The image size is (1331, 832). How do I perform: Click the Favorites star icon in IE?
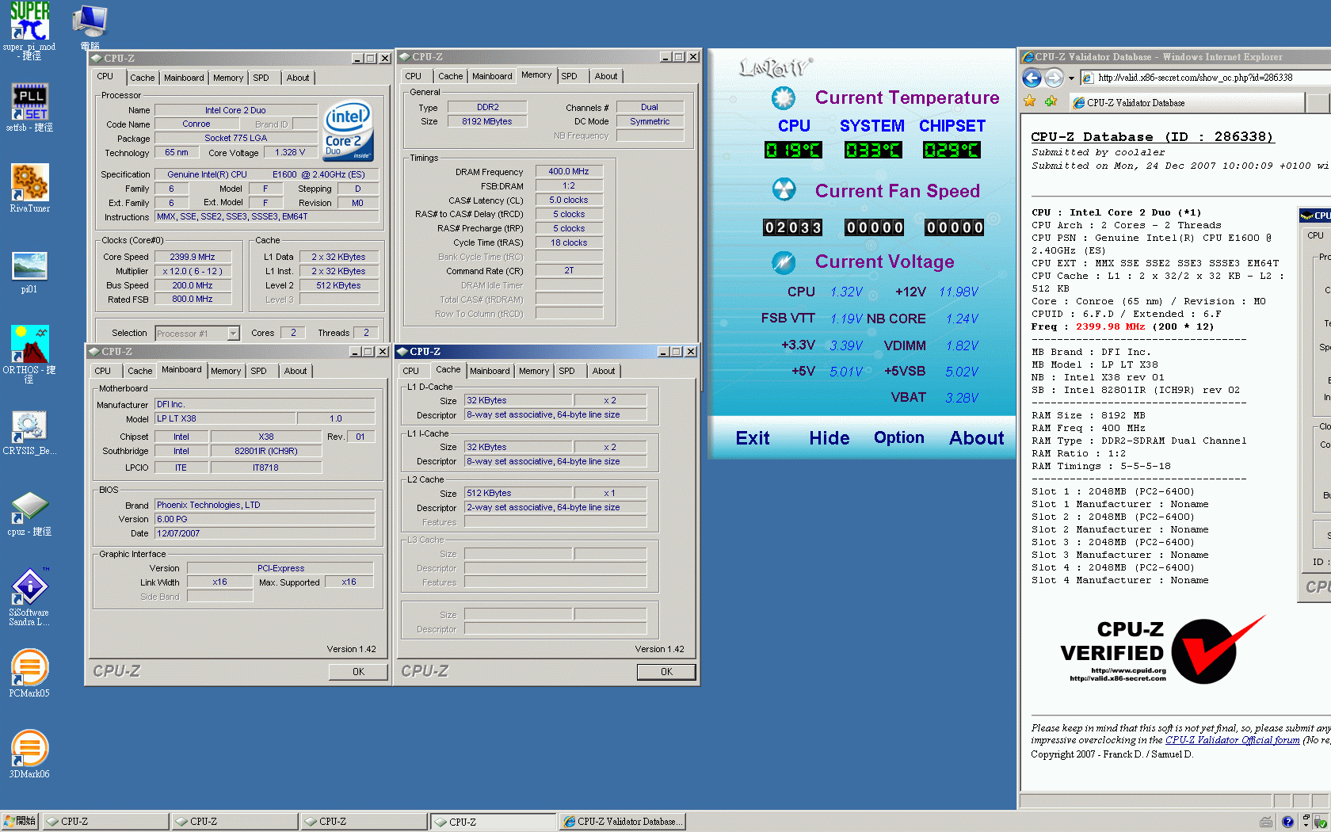[x=1030, y=101]
